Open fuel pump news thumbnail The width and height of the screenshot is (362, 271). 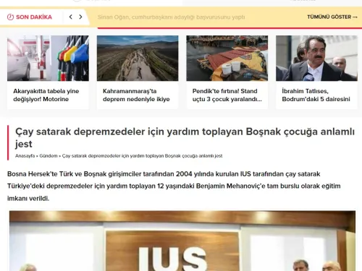48,59
